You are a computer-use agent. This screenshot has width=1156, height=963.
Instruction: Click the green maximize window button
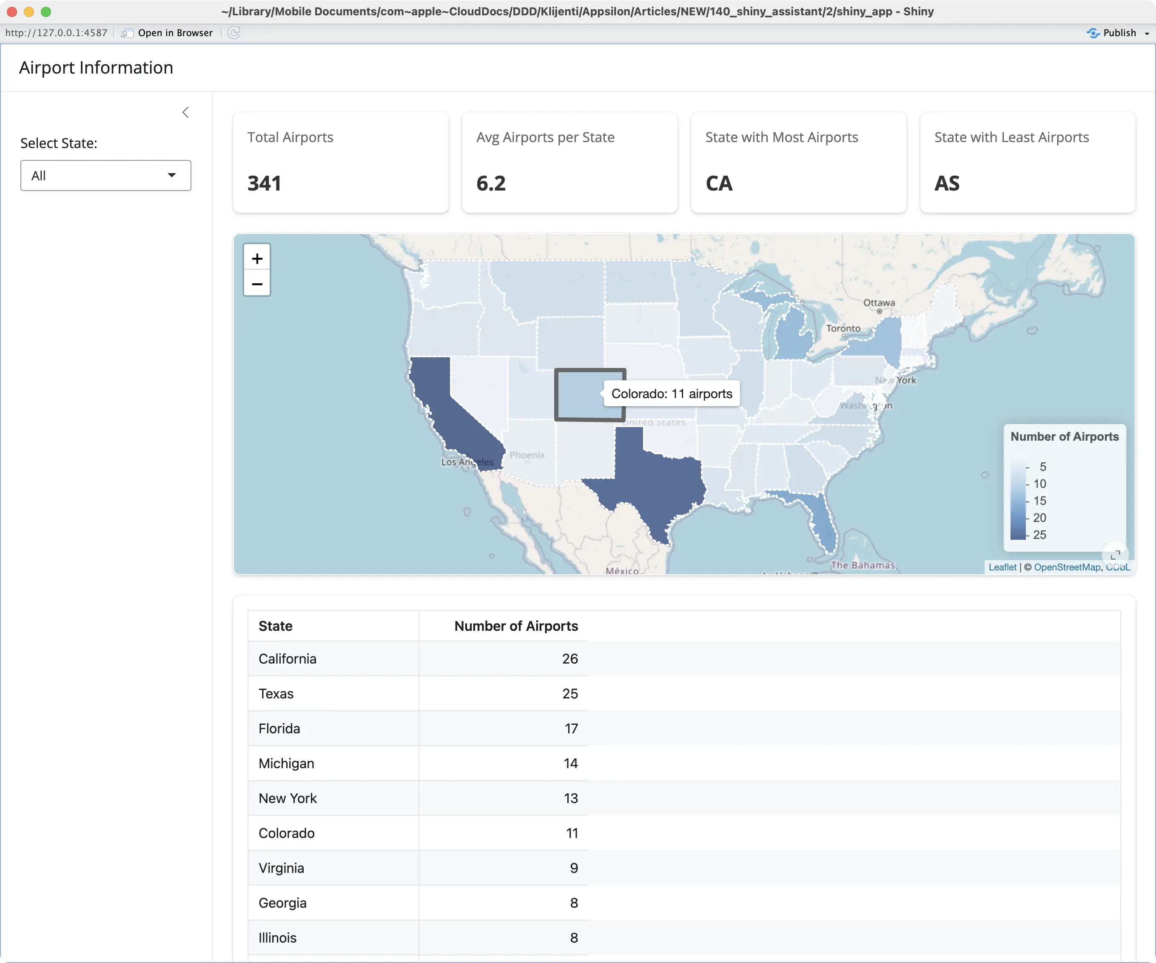46,11
